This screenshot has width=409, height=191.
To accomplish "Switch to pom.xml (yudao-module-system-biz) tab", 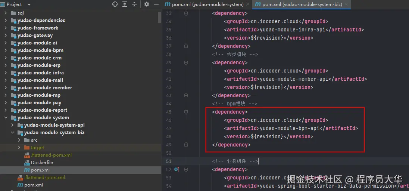I will (302, 4).
